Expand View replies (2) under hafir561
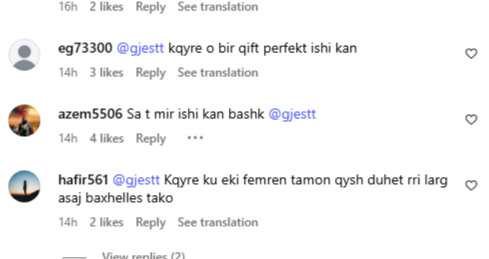The height and width of the screenshot is (259, 489). (x=143, y=256)
